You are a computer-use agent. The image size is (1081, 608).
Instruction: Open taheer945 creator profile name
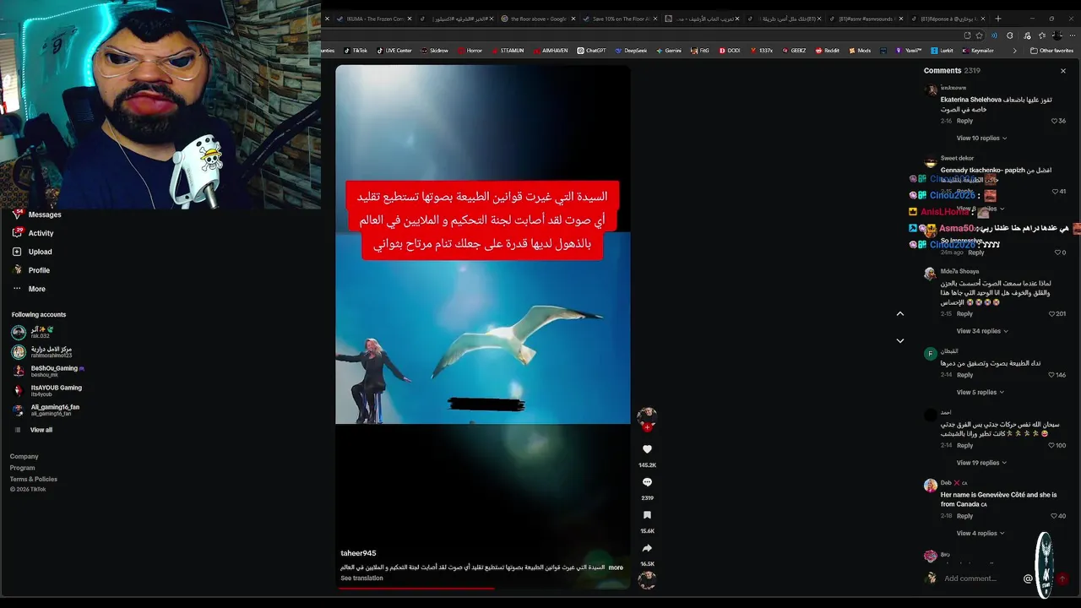[358, 553]
